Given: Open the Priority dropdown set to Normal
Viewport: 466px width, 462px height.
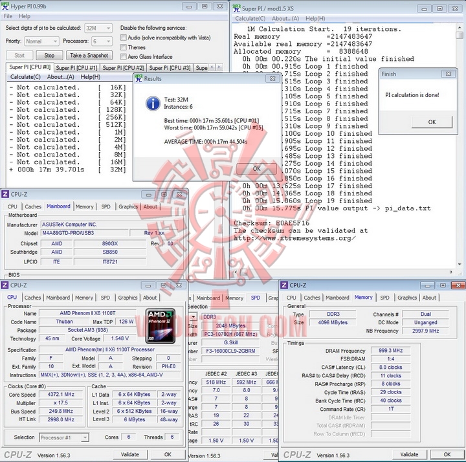Looking at the screenshot, I should click(41, 41).
